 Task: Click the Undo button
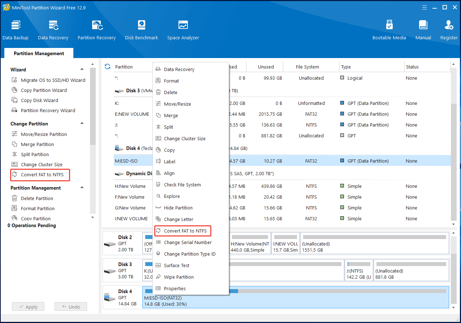point(71,307)
